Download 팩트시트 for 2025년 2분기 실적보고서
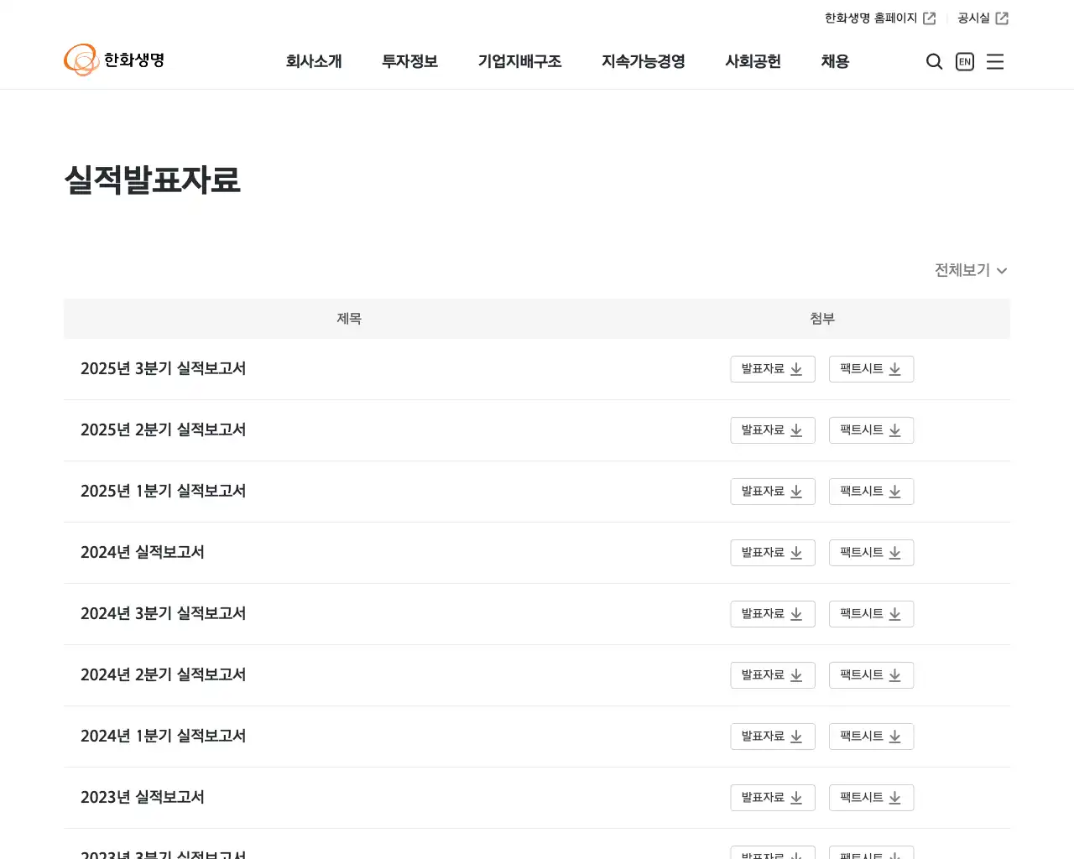The image size is (1074, 859). 871,429
